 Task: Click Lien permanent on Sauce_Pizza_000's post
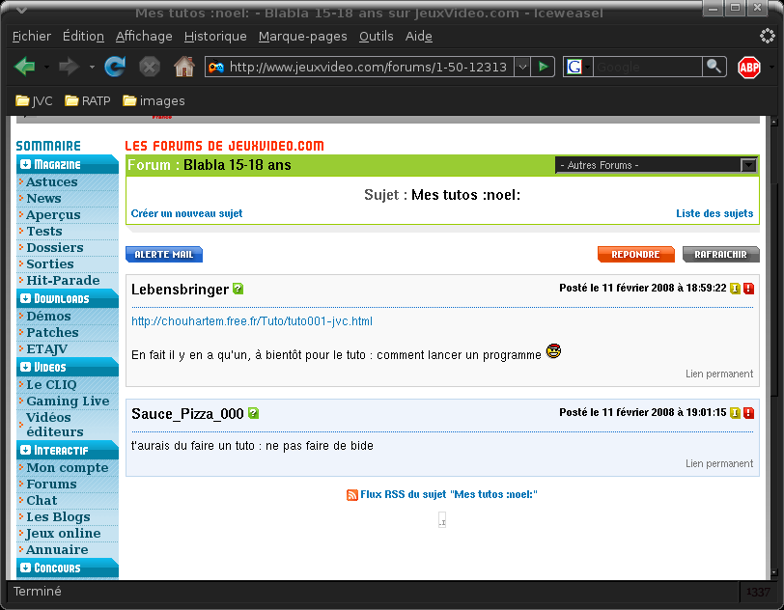click(719, 463)
